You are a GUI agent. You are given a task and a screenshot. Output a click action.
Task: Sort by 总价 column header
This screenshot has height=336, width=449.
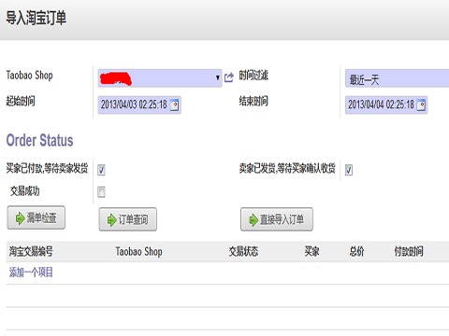[x=356, y=251]
